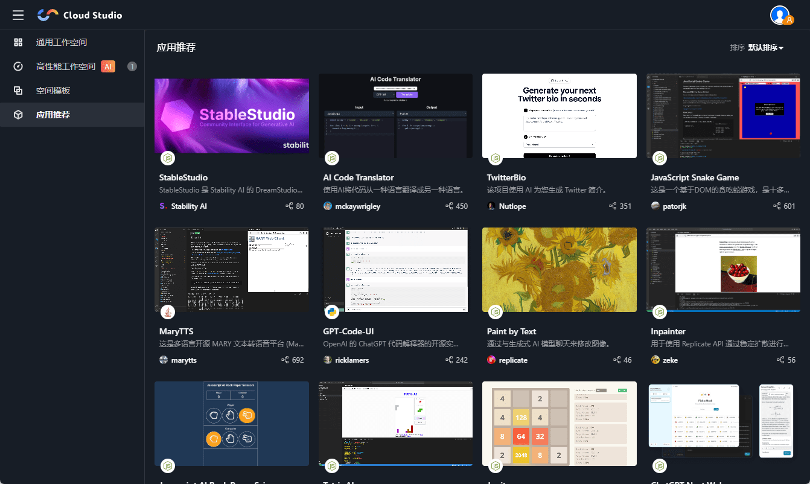Viewport: 810px width, 484px height.
Task: Click author name ricklamers
Action: point(352,360)
